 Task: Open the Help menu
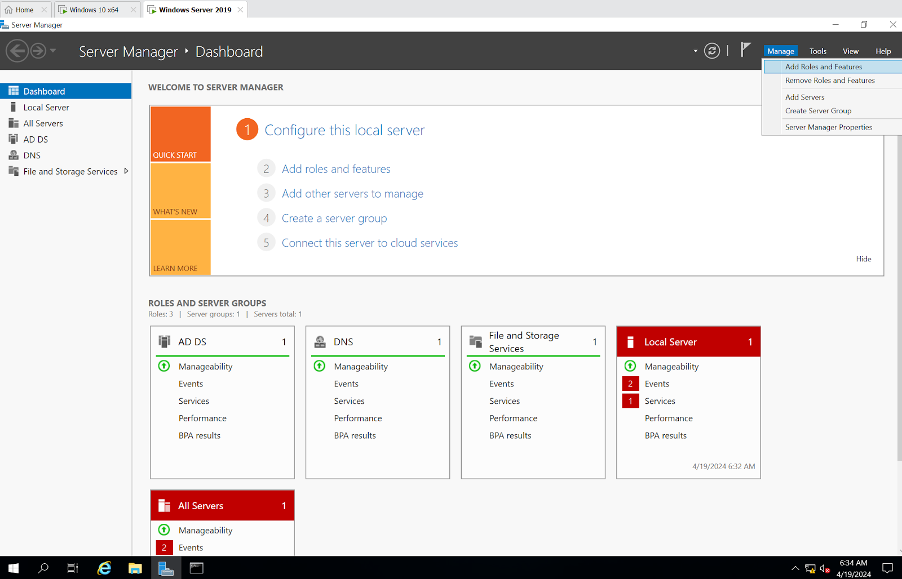click(x=883, y=51)
